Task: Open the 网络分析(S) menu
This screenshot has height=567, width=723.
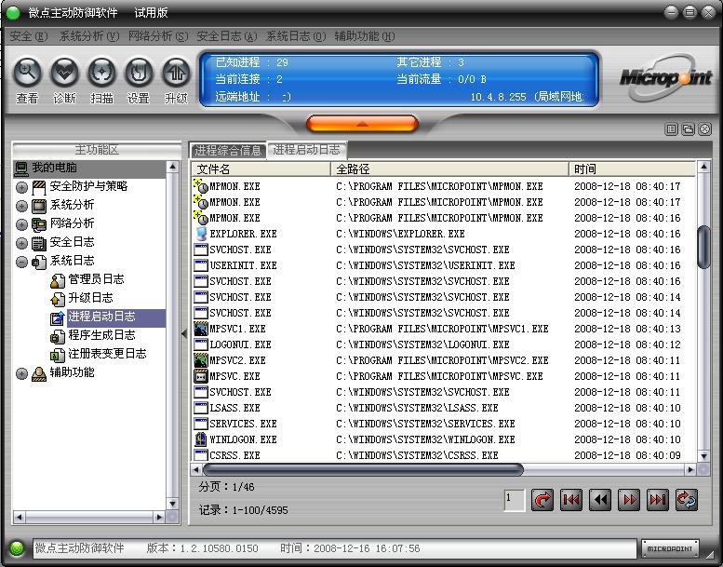Action: [x=158, y=36]
